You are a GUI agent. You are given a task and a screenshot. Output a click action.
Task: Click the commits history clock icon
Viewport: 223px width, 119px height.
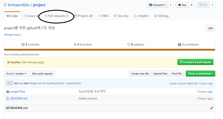(23, 45)
